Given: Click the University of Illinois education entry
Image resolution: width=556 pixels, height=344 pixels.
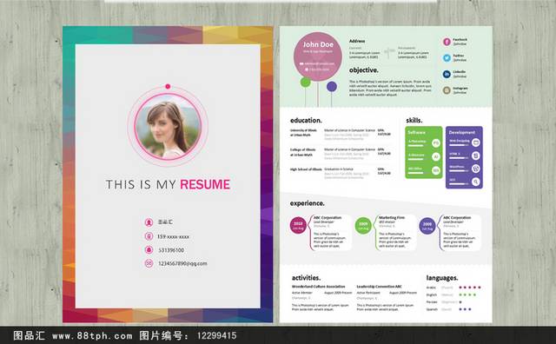Looking at the screenshot, I should pos(341,135).
